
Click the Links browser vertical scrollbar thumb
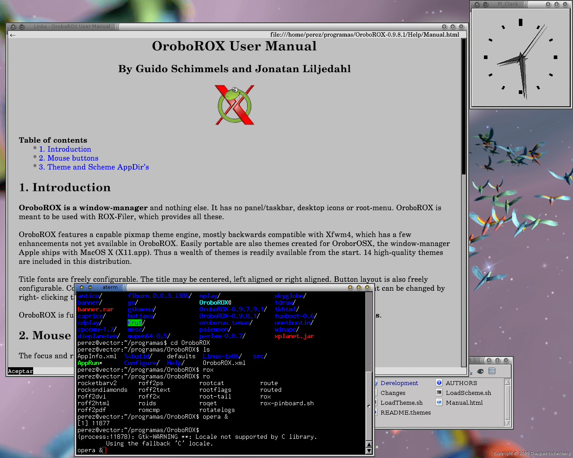point(464,106)
